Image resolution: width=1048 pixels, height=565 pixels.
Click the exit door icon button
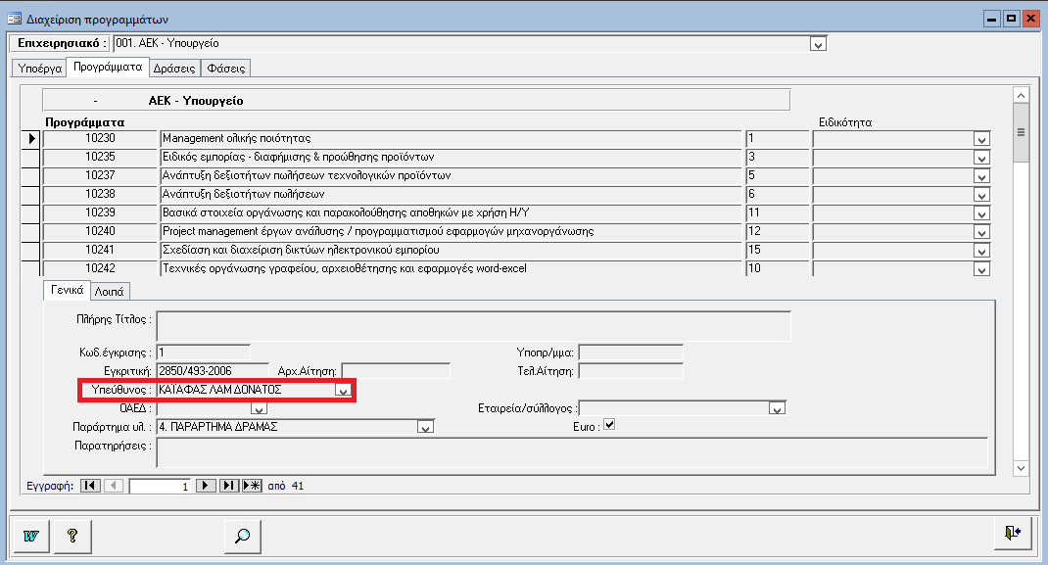click(x=1012, y=533)
